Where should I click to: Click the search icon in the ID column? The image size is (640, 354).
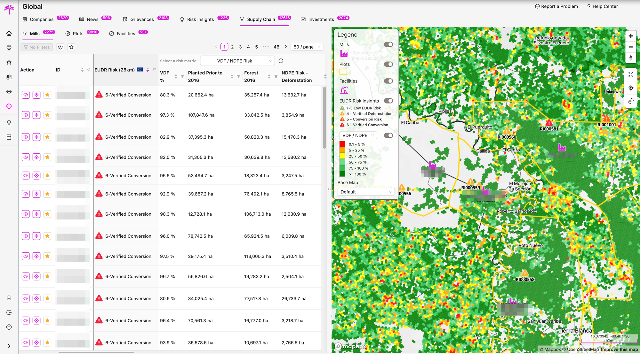89,70
